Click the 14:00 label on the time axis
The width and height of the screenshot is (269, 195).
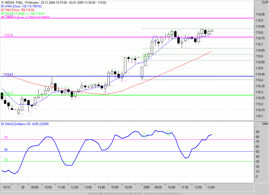coord(101,187)
